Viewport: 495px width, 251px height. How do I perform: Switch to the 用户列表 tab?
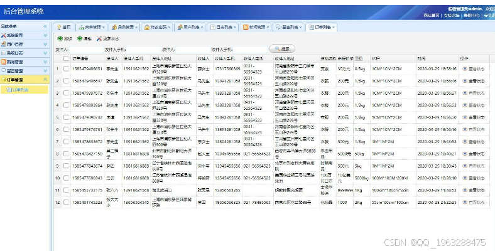[188, 28]
